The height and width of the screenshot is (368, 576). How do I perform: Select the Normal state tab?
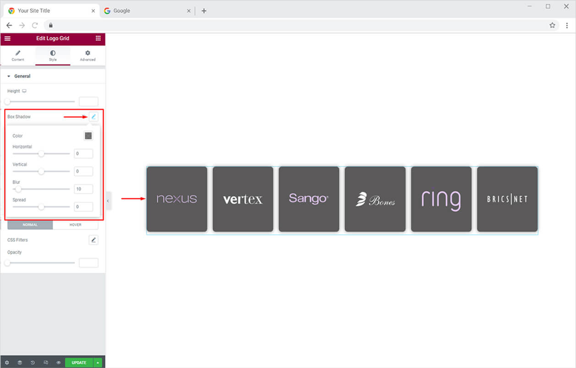pyautogui.click(x=30, y=225)
